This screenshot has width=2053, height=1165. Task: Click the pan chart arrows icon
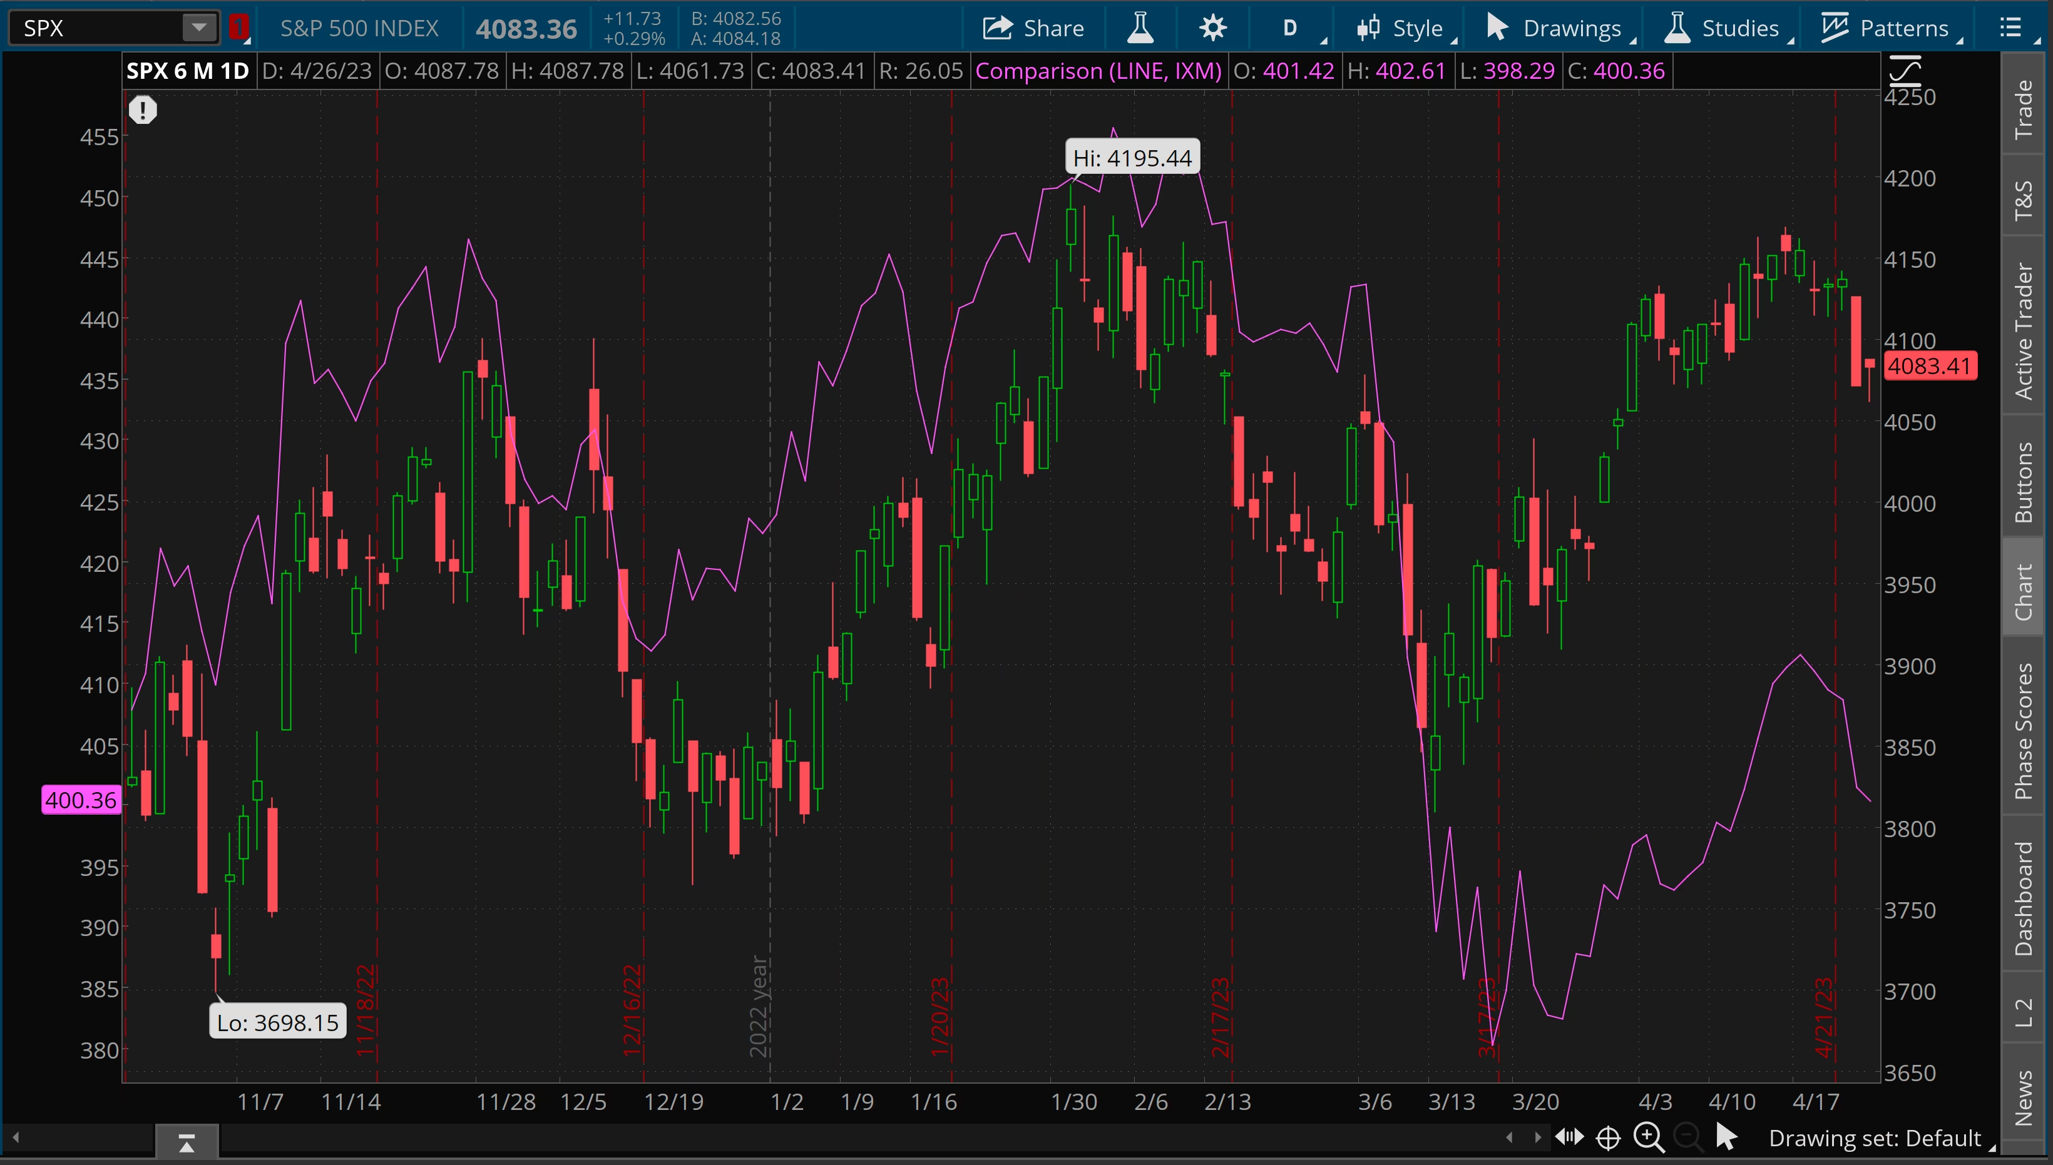[1569, 1136]
